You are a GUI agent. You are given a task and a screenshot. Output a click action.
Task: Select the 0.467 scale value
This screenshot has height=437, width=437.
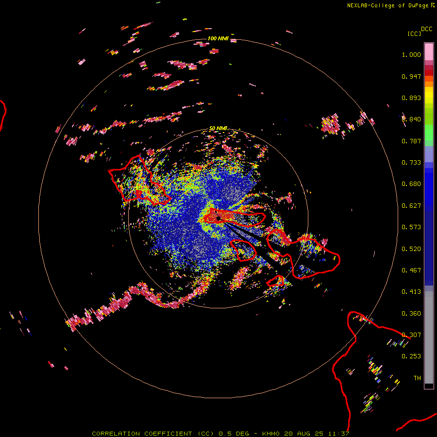[x=411, y=270]
